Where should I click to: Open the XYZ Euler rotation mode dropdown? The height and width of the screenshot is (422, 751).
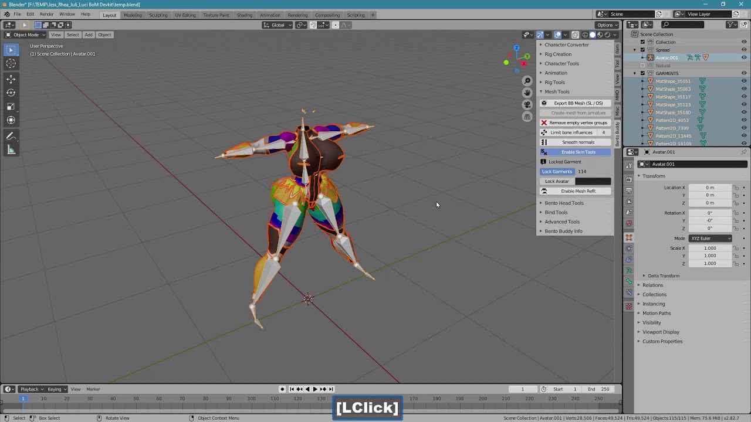click(711, 239)
